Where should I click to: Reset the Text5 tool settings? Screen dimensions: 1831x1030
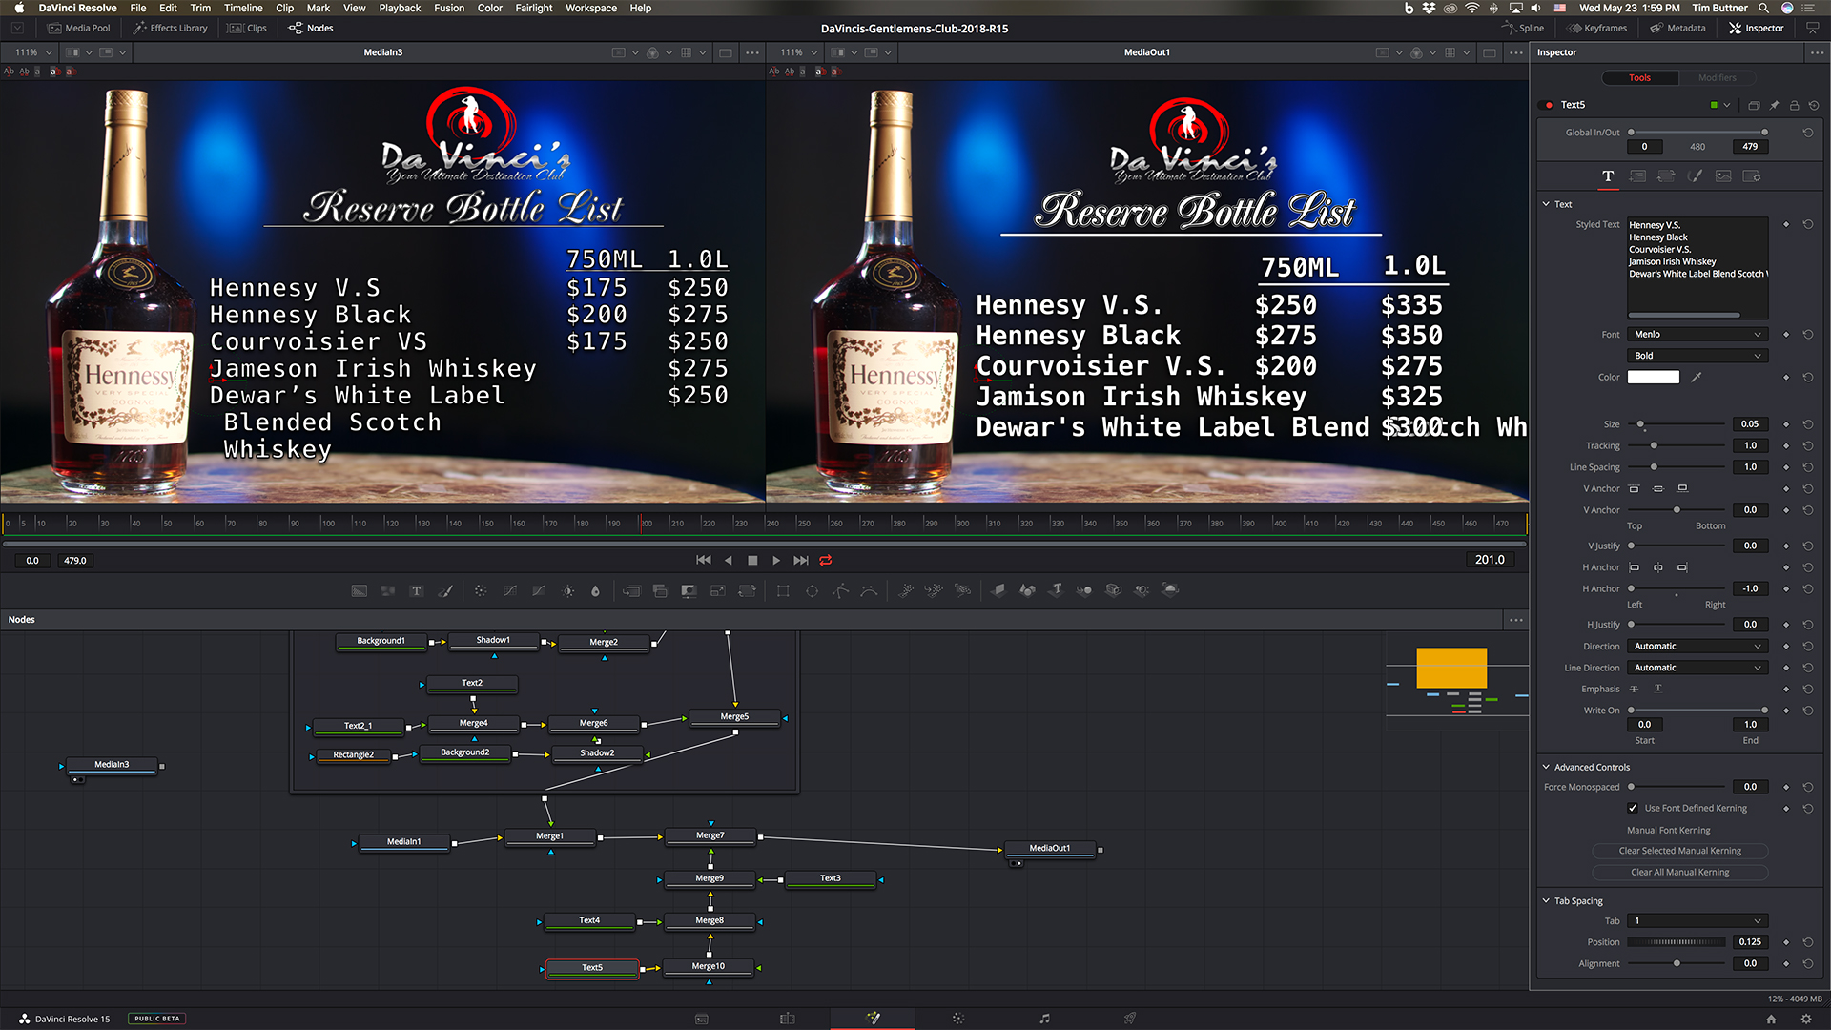click(1814, 105)
